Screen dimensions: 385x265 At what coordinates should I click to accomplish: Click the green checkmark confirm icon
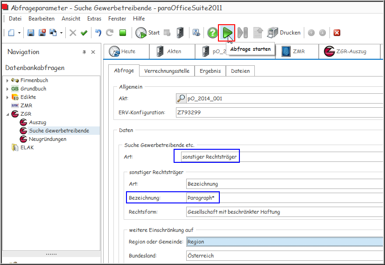click(84, 33)
